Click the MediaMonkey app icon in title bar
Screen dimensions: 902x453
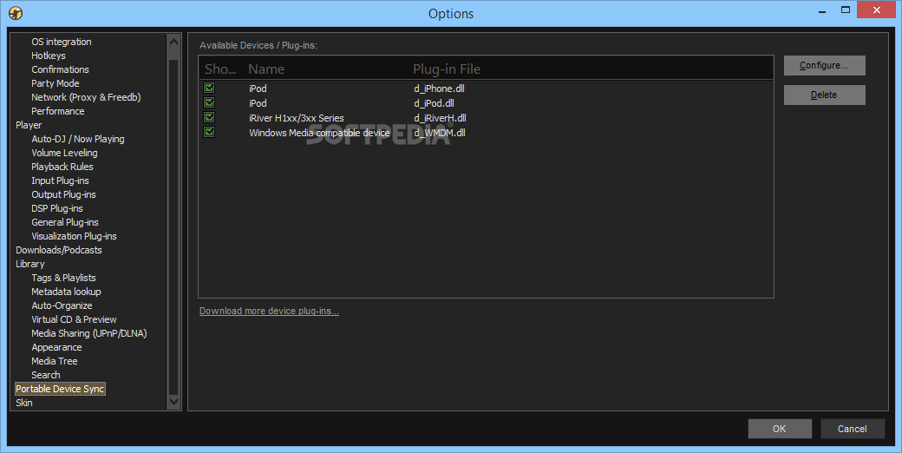16,13
